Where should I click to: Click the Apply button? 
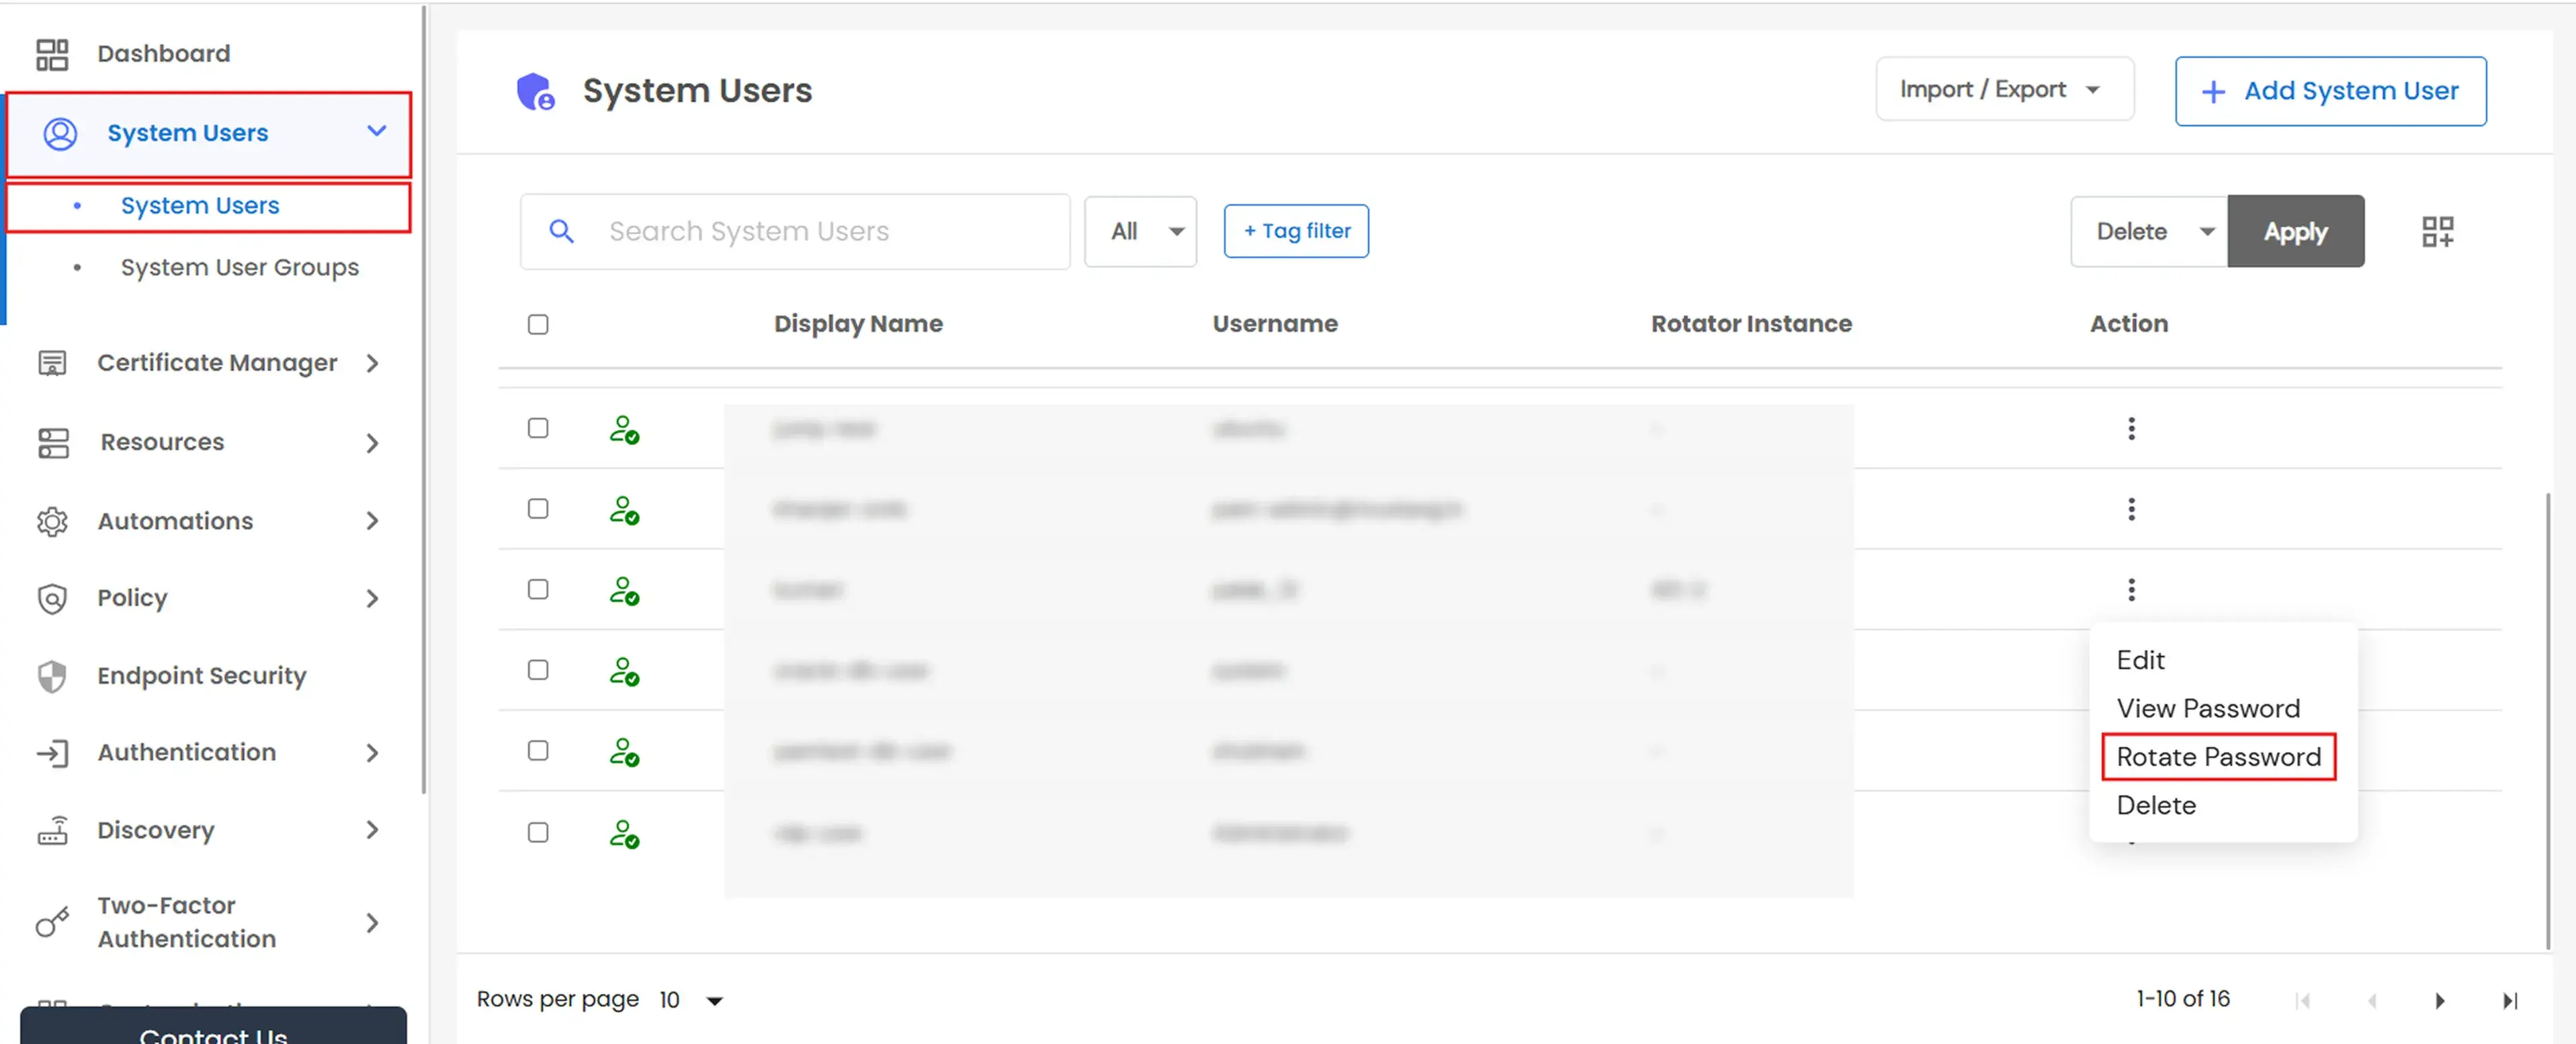2295,232
